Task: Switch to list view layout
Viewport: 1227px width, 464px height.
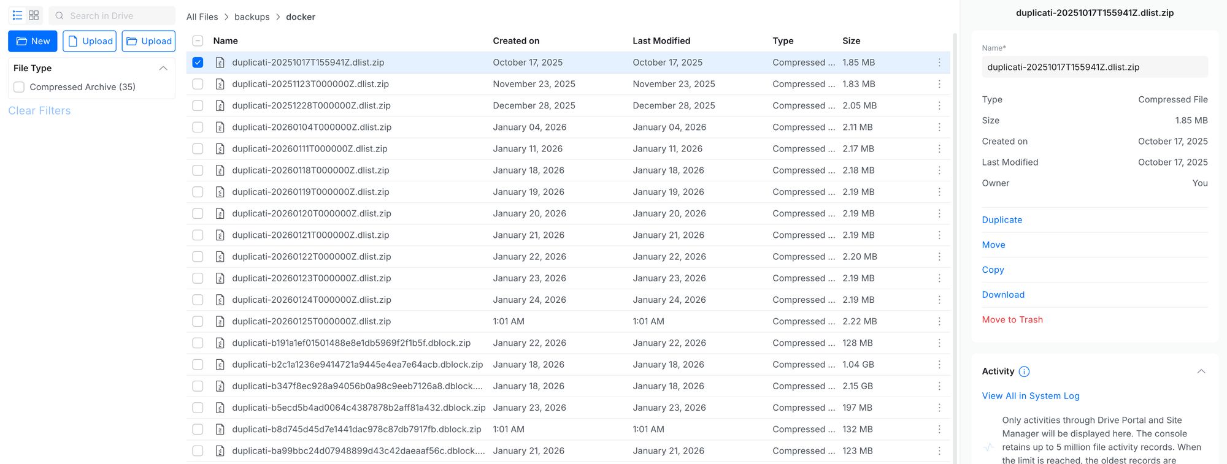Action: 17,15
